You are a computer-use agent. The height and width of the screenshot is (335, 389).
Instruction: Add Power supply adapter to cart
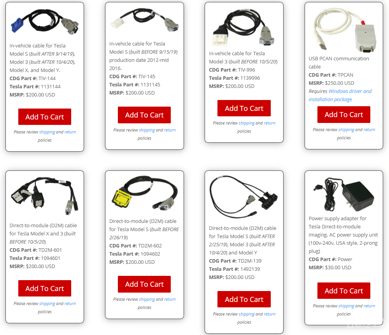pyautogui.click(x=344, y=291)
